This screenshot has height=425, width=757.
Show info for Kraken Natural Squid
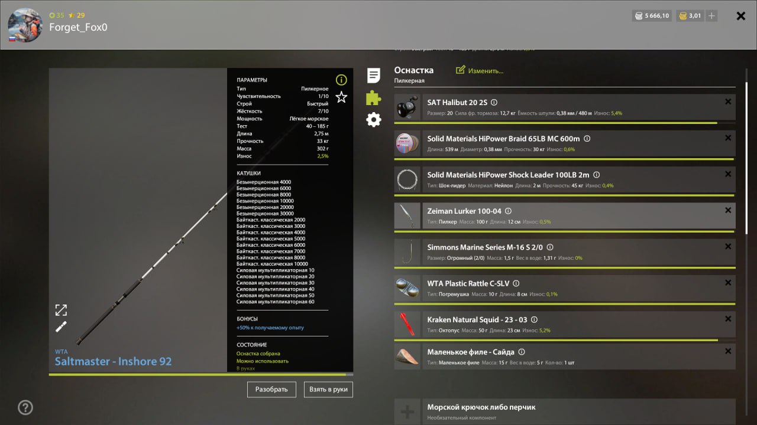coord(534,320)
